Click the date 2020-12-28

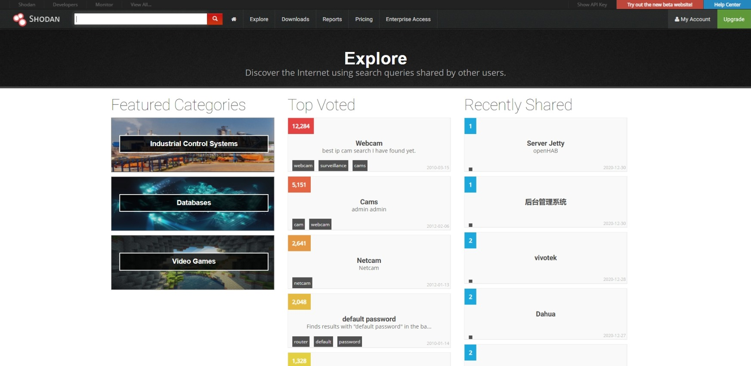615,280
